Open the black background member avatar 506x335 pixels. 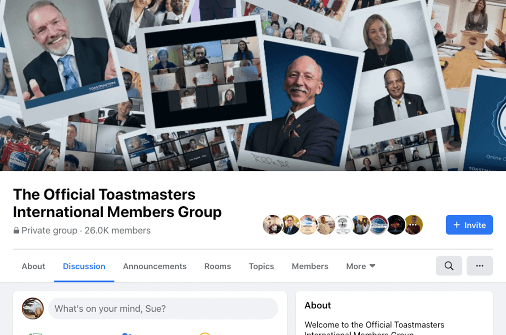[x=396, y=224]
